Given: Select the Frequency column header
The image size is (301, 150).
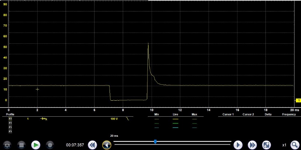Looking at the screenshot, I should click(289, 114).
